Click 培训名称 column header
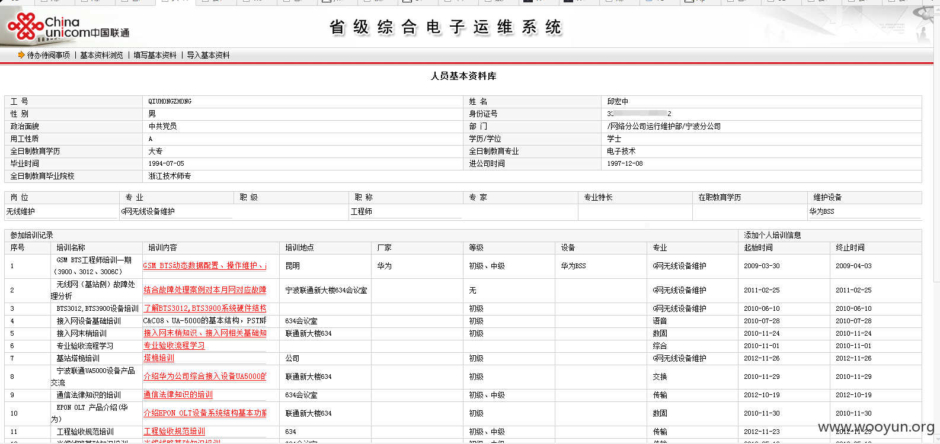Screen dimensions: 940x444 point(71,247)
